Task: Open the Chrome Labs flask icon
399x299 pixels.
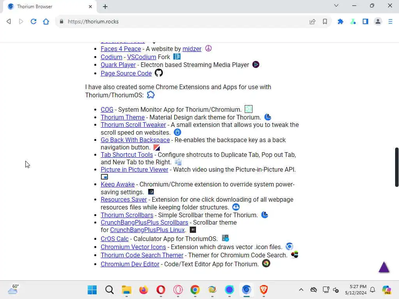Action: point(353,22)
